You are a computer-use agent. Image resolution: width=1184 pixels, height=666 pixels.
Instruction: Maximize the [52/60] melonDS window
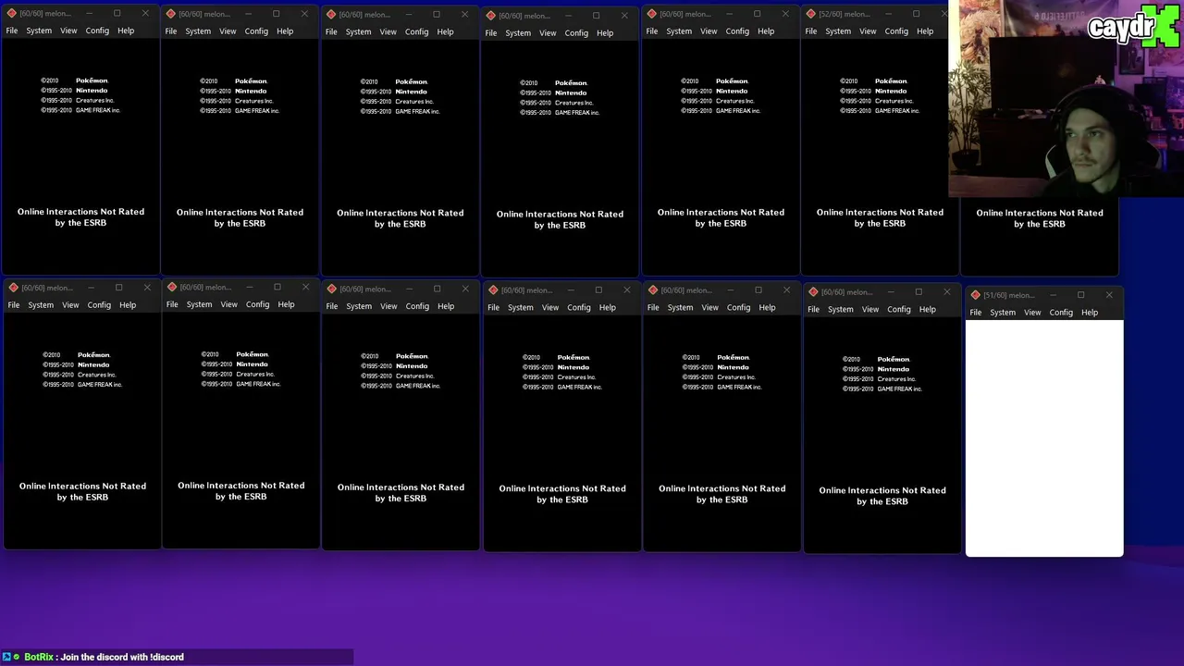click(916, 14)
